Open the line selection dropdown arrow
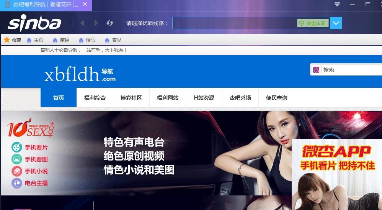This screenshot has height=210, width=382. [x=336, y=23]
